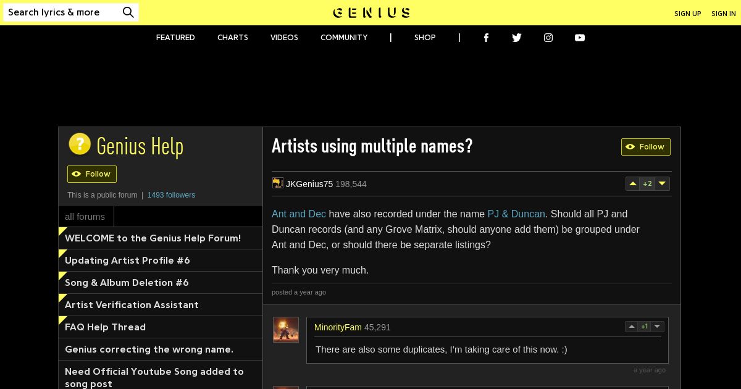This screenshot has width=741, height=389.
Task: Open the Genius Instagram icon
Action: click(548, 38)
